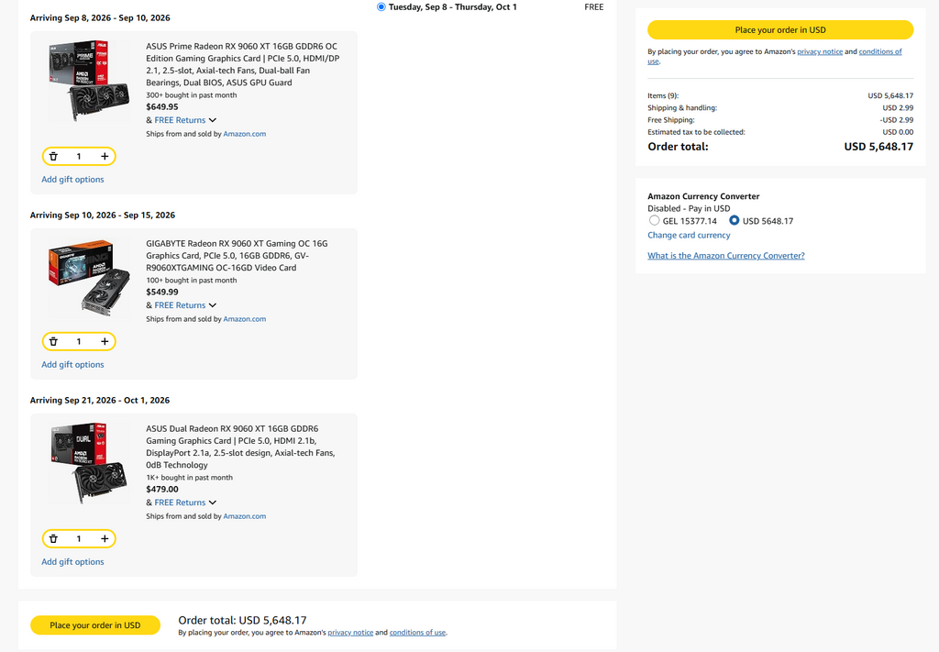Click ASUS Prime Radeon RX 9060 XT title

[x=243, y=64]
